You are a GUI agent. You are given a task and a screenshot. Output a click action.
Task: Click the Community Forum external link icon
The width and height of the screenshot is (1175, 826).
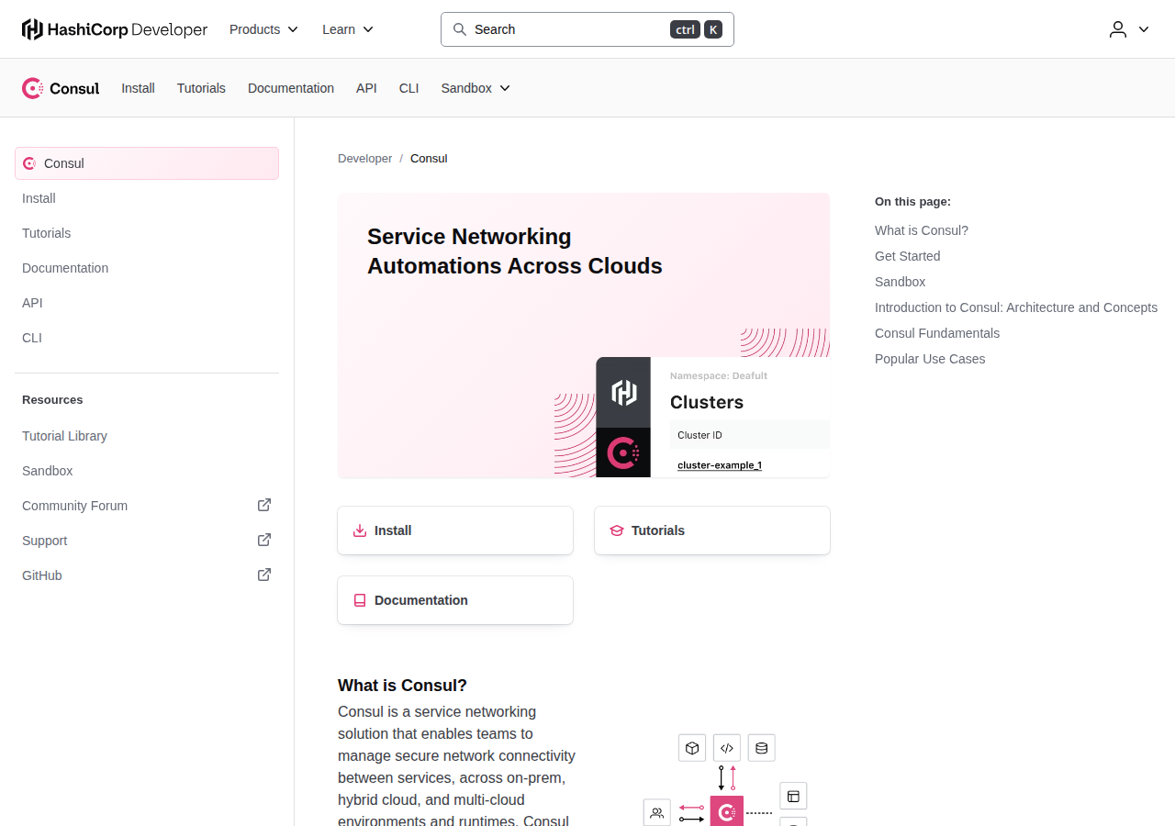[x=264, y=505]
